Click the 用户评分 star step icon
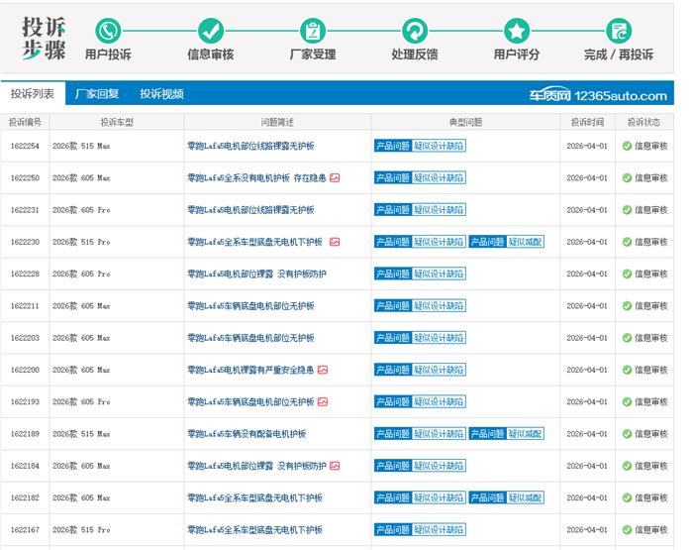The height and width of the screenshot is (550, 693). (517, 31)
